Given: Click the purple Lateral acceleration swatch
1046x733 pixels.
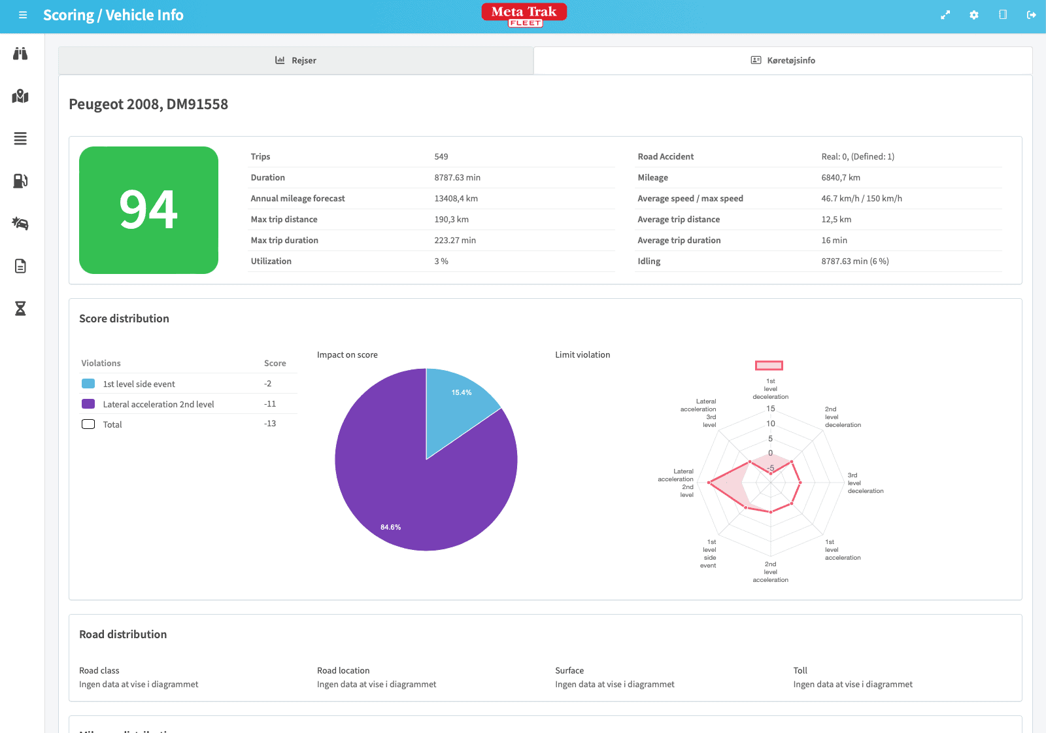Looking at the screenshot, I should (88, 404).
